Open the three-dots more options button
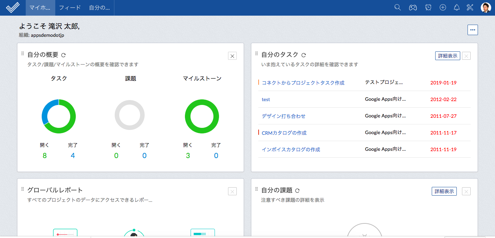This screenshot has height=238, width=495. (x=472, y=30)
